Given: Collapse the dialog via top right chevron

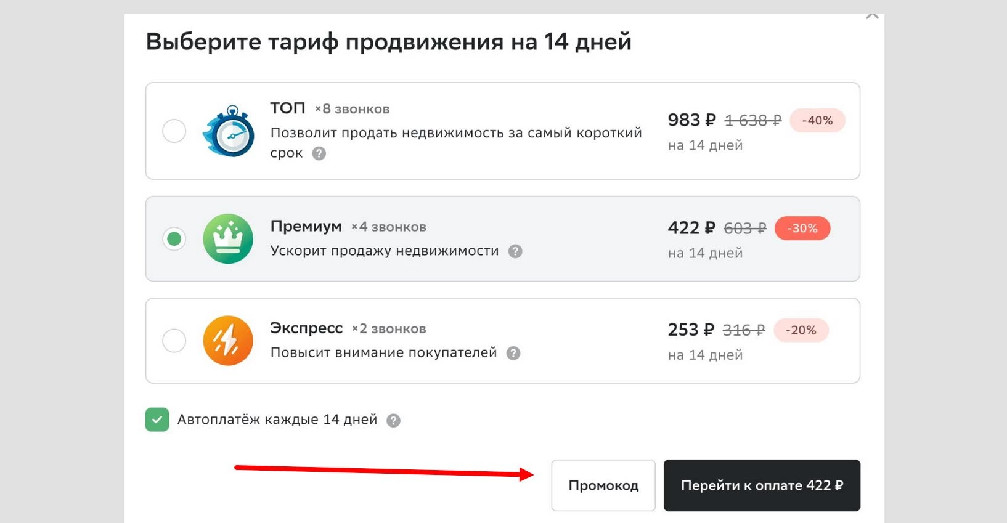Looking at the screenshot, I should pos(873,15).
